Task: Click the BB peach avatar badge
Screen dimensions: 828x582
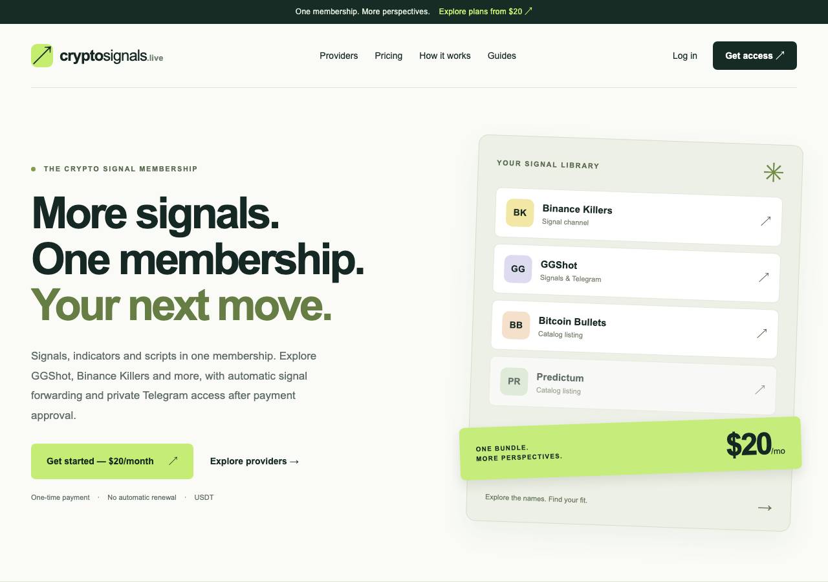Action: click(516, 325)
